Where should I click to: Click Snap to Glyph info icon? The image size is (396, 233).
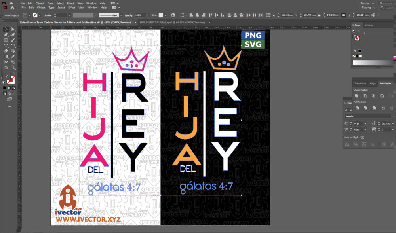click(x=362, y=137)
